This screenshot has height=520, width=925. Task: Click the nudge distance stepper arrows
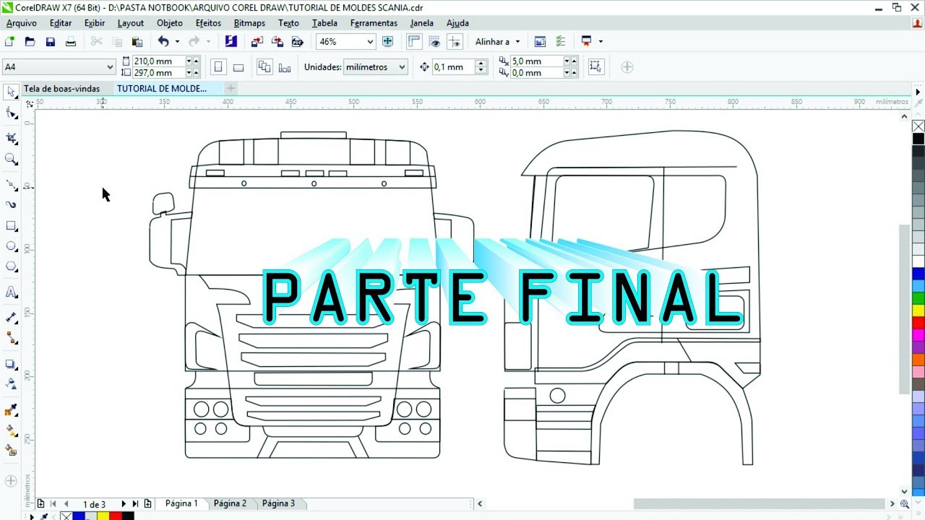(481, 67)
